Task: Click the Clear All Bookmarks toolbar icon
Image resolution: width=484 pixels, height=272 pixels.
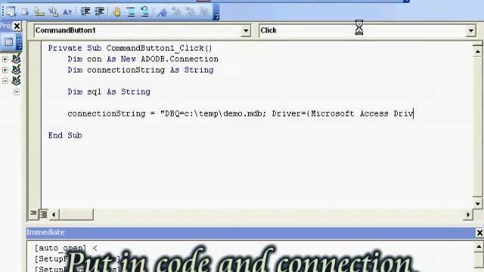Action: pyautogui.click(x=204, y=12)
